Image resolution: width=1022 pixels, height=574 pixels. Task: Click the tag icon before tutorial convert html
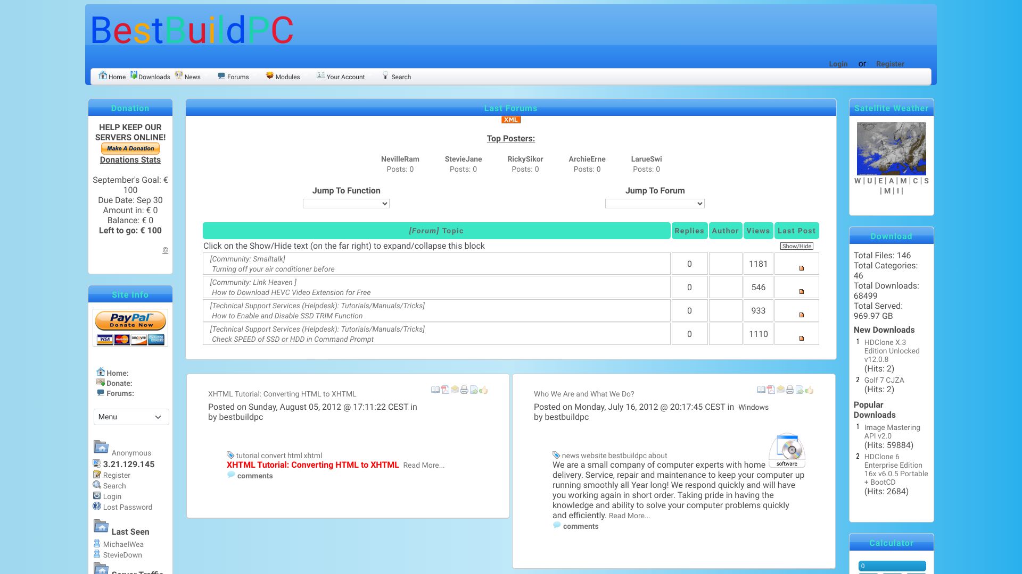point(230,455)
